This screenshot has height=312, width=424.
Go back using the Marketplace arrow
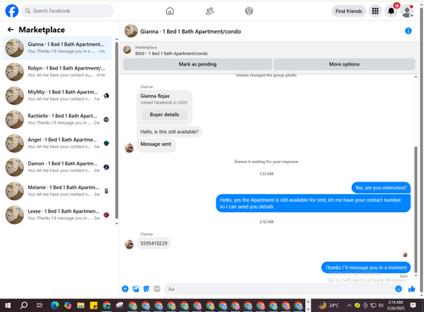(10, 30)
